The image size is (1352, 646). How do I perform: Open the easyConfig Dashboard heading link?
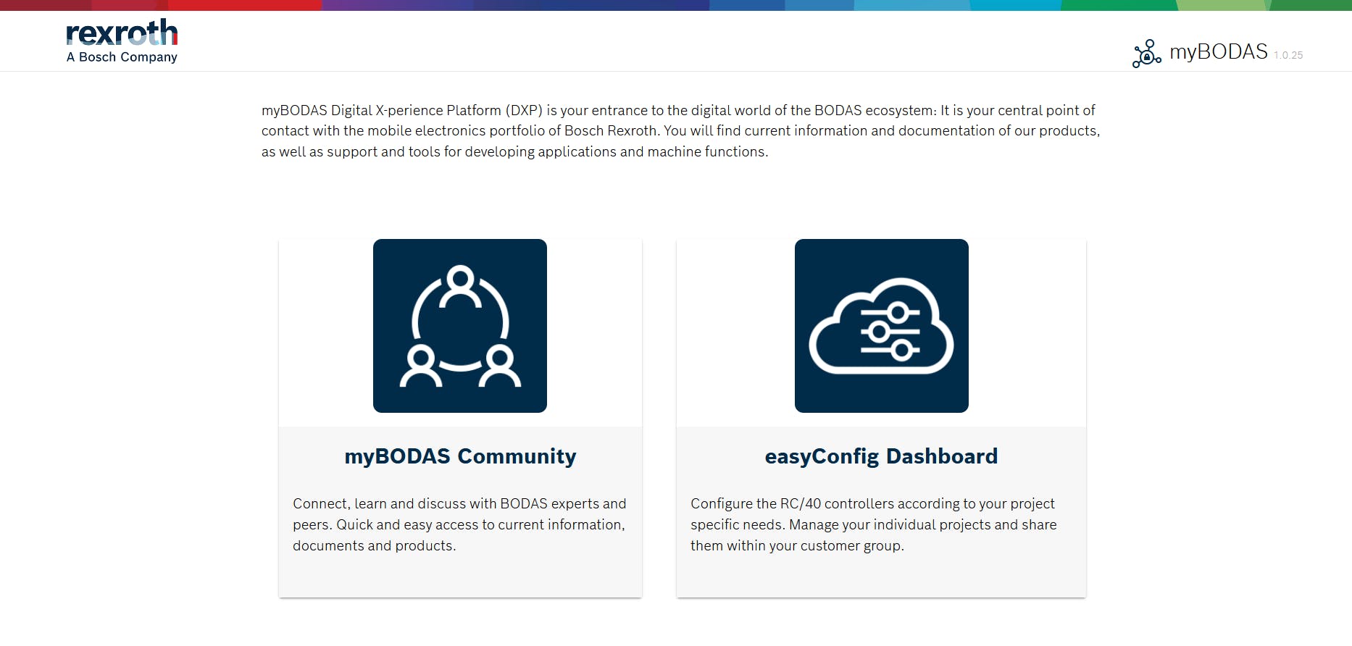[x=881, y=456]
